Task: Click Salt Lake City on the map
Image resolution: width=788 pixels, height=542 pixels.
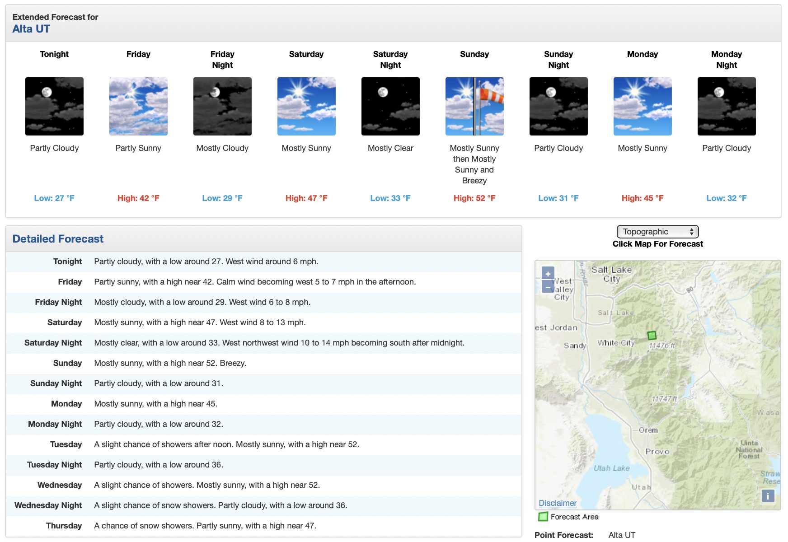Action: (x=611, y=274)
